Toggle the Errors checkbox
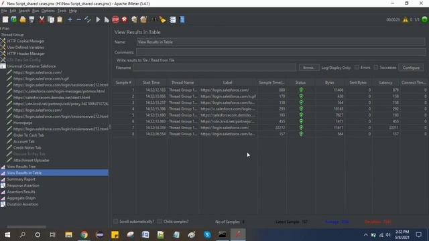429x241 pixels. (357, 67)
